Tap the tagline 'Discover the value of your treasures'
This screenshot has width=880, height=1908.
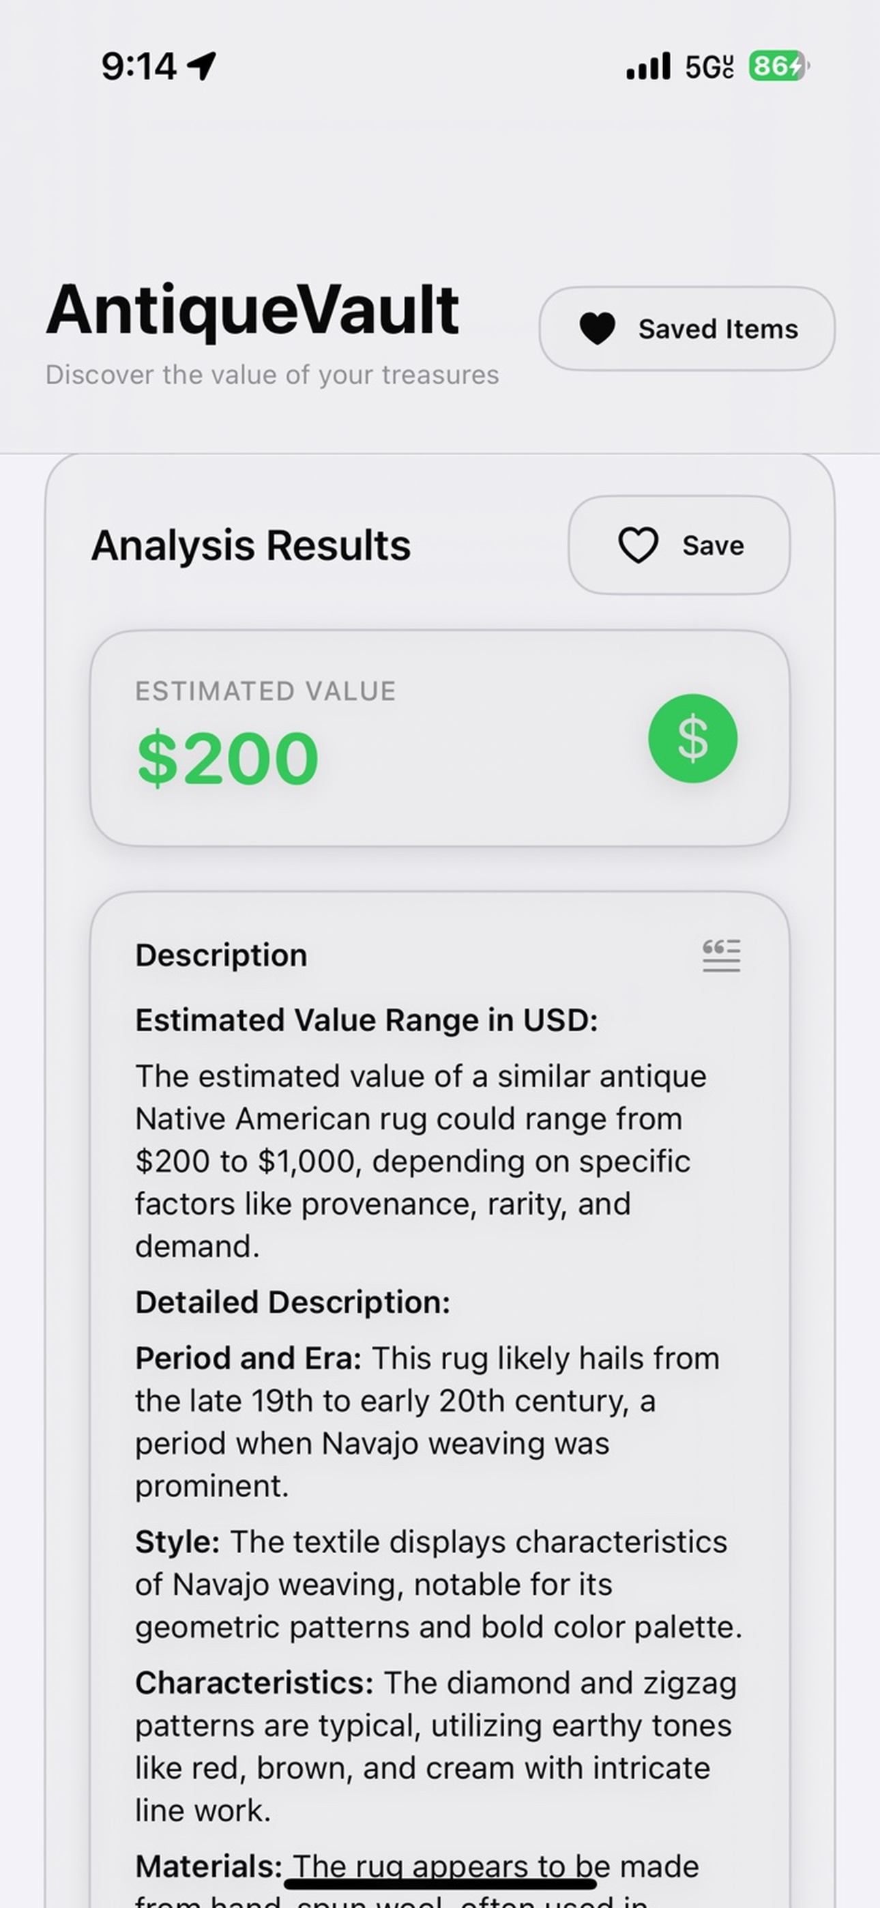pos(273,375)
